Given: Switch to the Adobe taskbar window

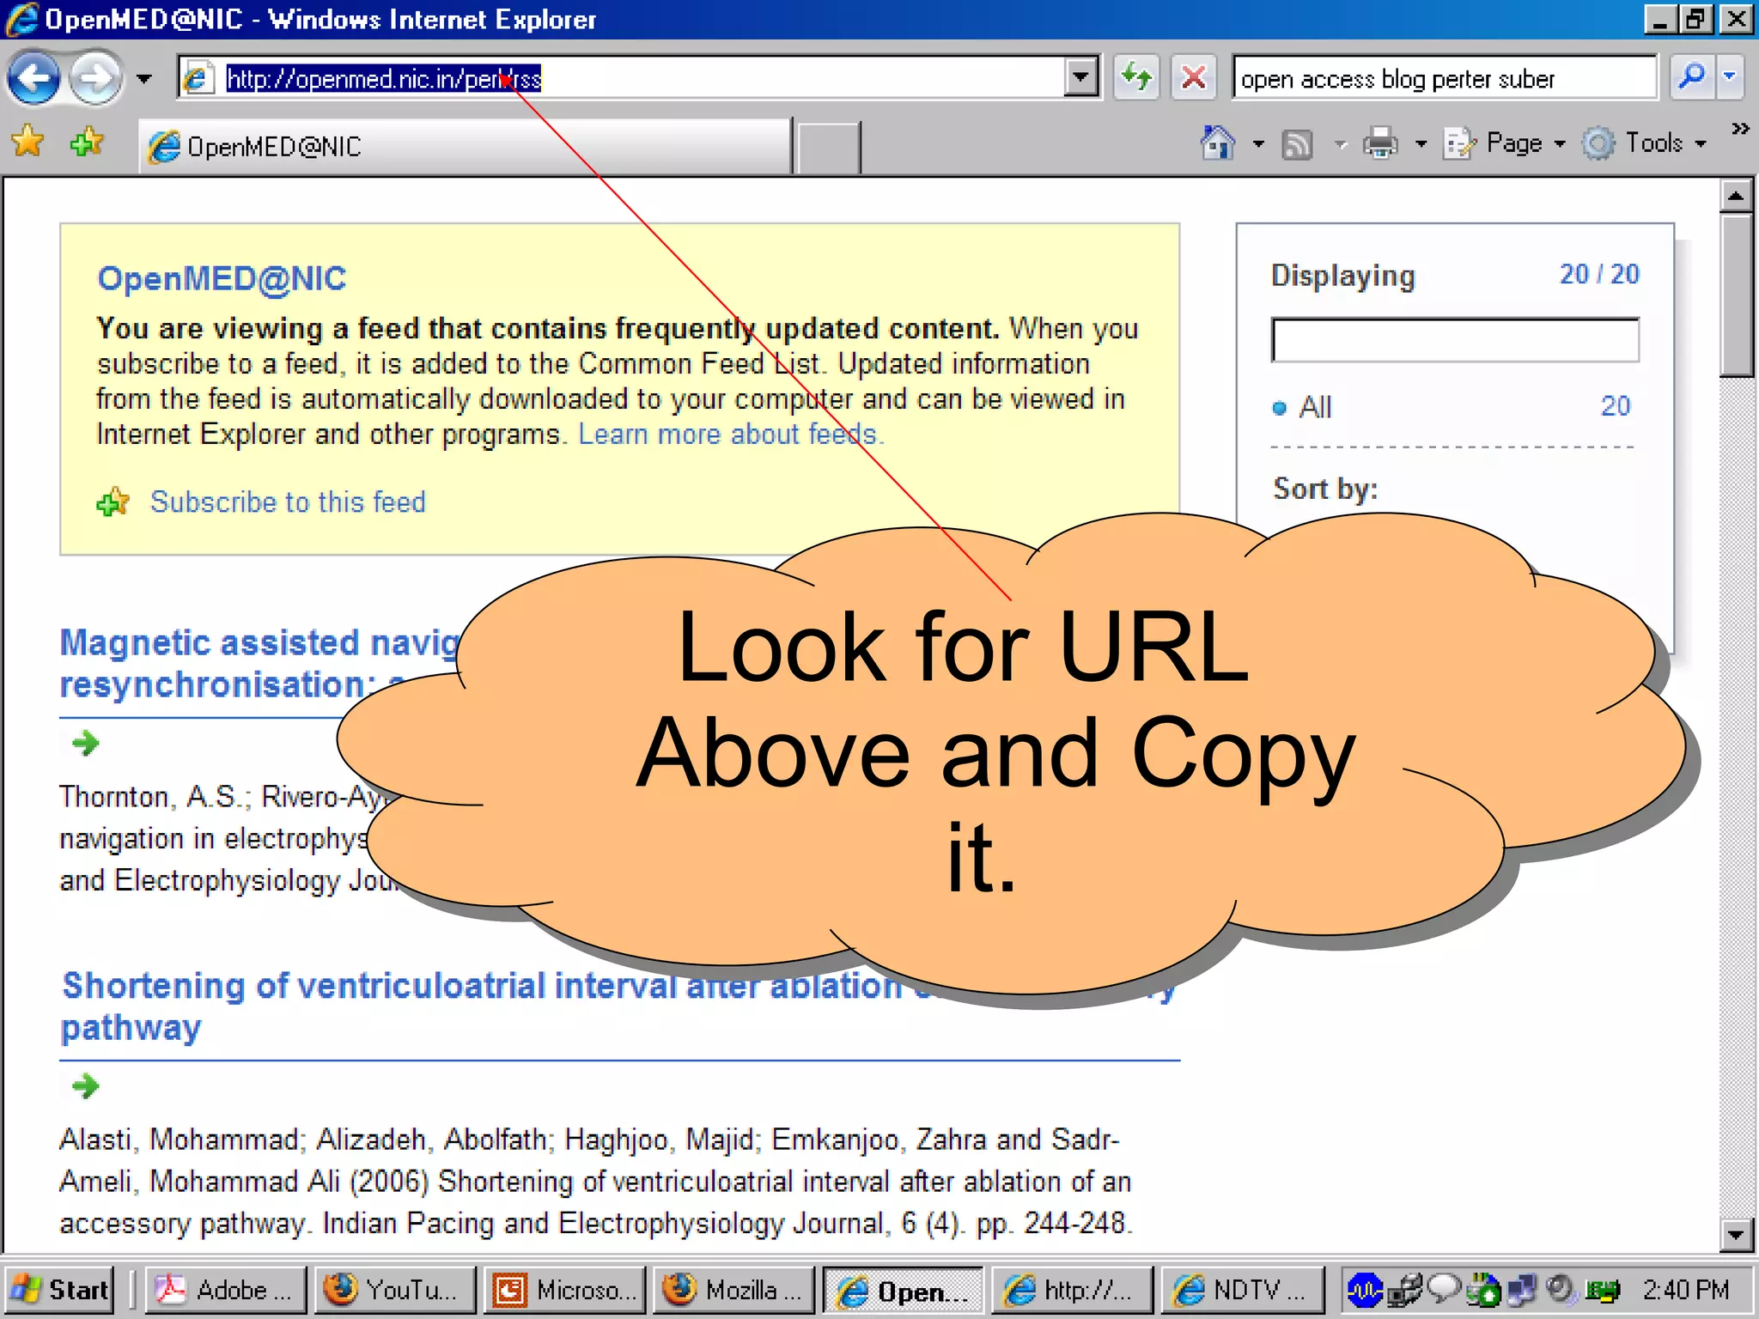Looking at the screenshot, I should click(x=224, y=1290).
